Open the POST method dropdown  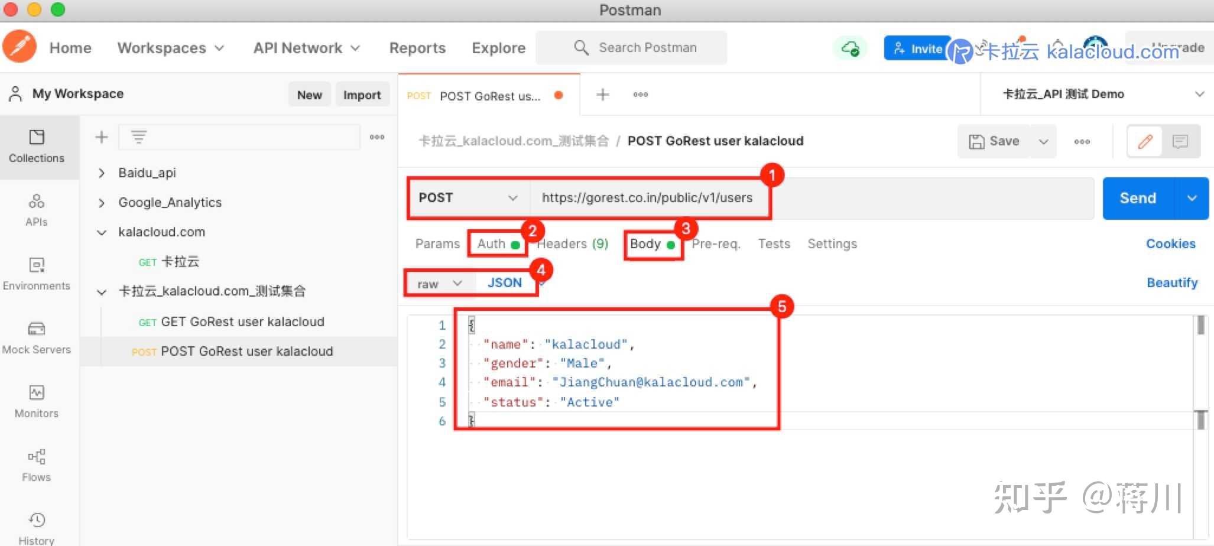coord(468,197)
